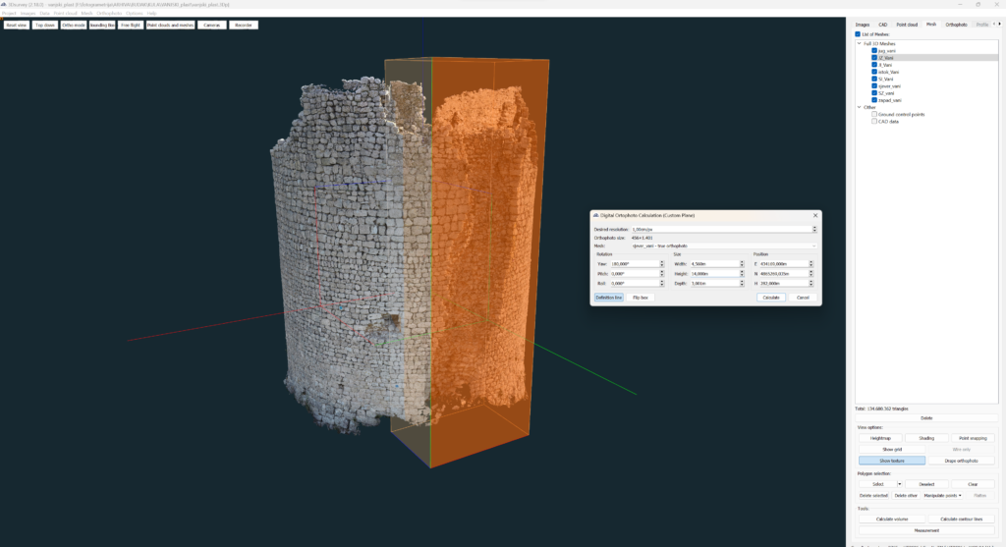The height and width of the screenshot is (547, 1006).
Task: Click the Flip box button
Action: pos(640,297)
